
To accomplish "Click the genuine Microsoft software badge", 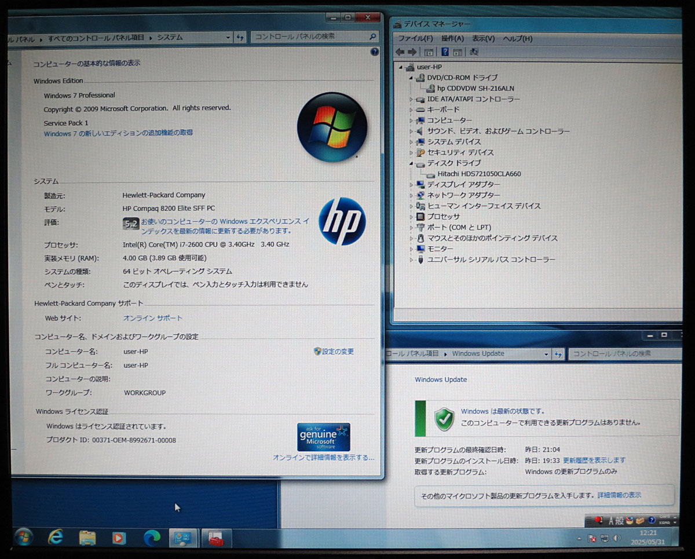I will tap(323, 437).
